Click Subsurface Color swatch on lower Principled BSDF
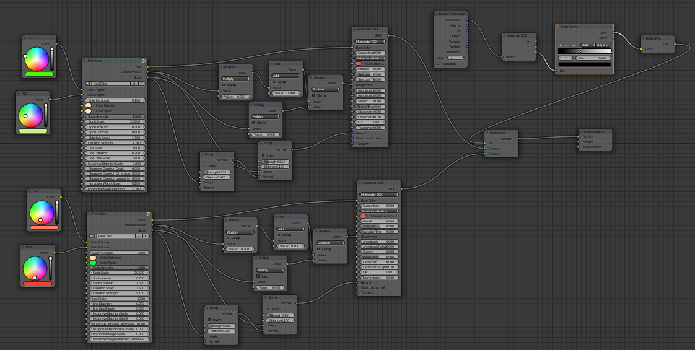 [364, 216]
